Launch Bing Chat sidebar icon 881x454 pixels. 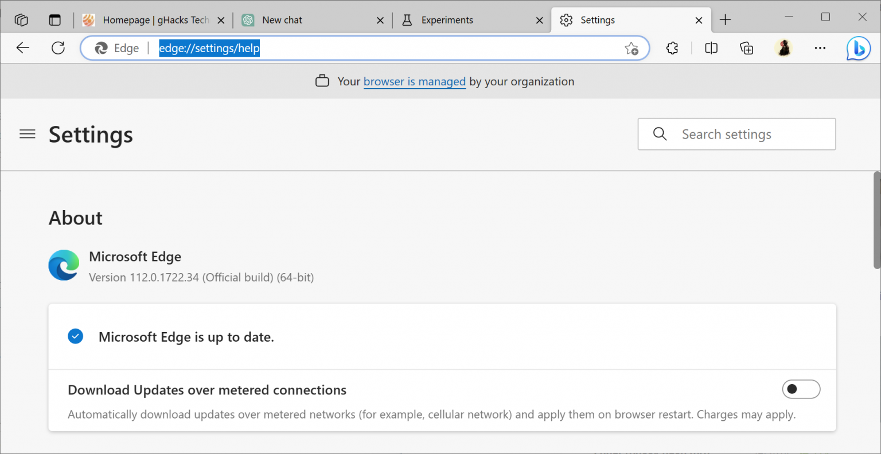click(858, 48)
